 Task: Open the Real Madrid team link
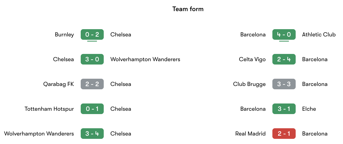pos(250,134)
